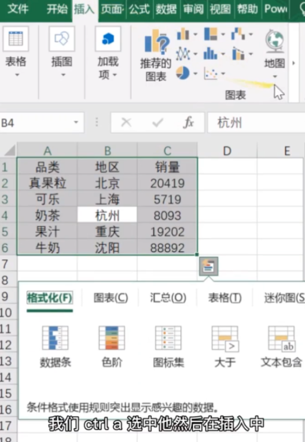Image resolution: width=305 pixels, height=442 pixels.
Task: Open the 文件 tab
Action: click(x=18, y=9)
